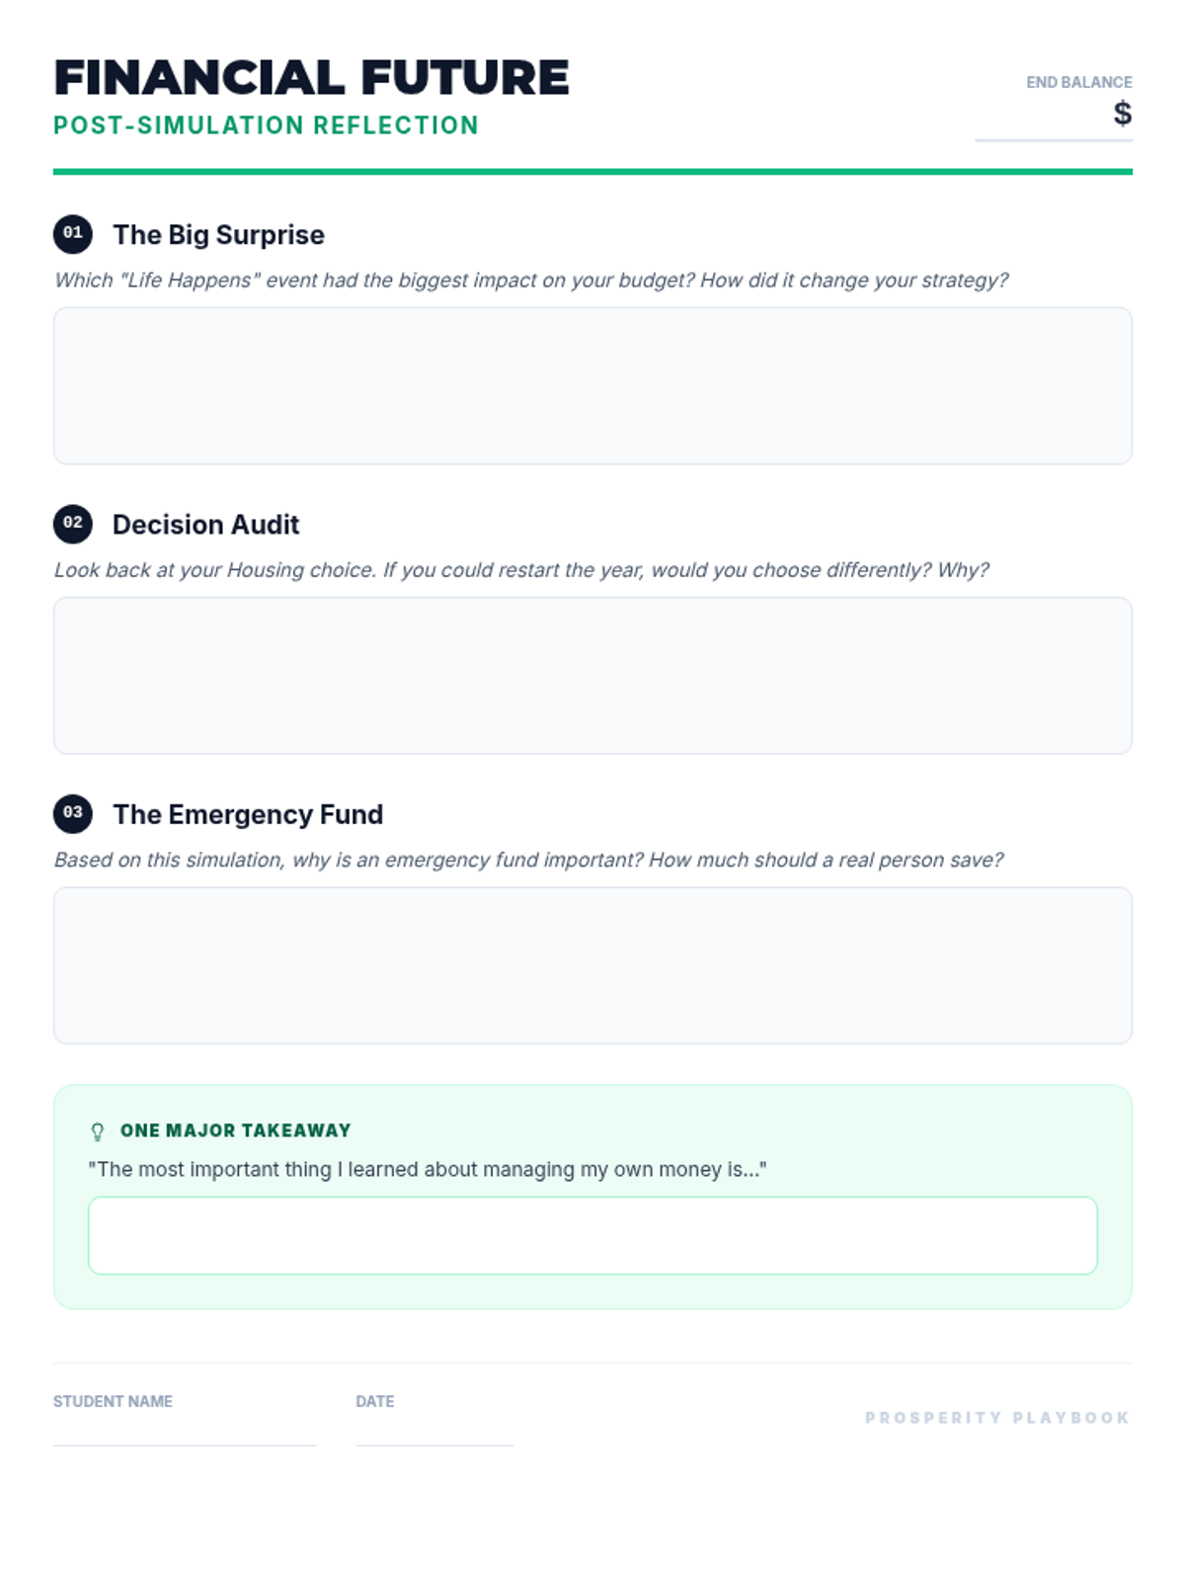Click the Post-Simulation Reflection subtitle
This screenshot has height=1581, width=1185.
coord(266,125)
